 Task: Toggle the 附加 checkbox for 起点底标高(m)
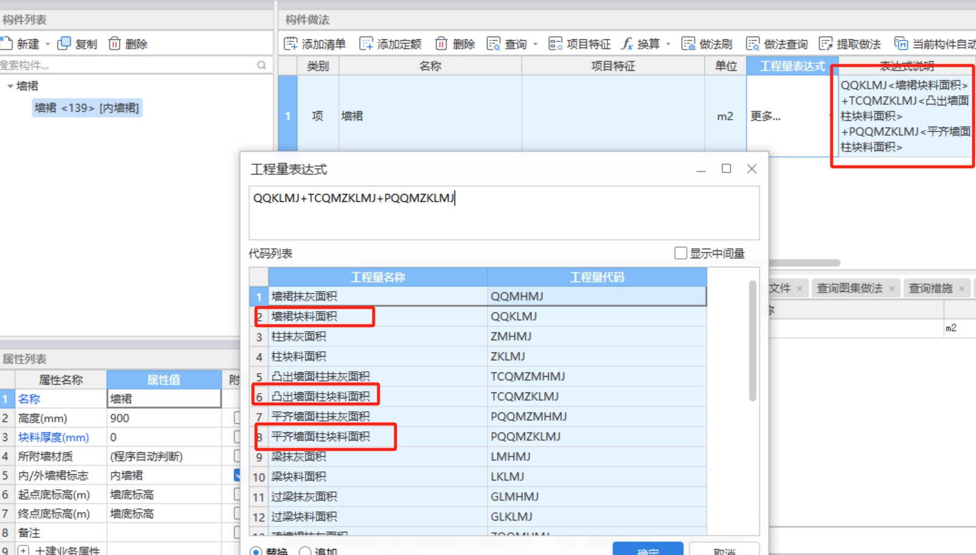point(237,494)
